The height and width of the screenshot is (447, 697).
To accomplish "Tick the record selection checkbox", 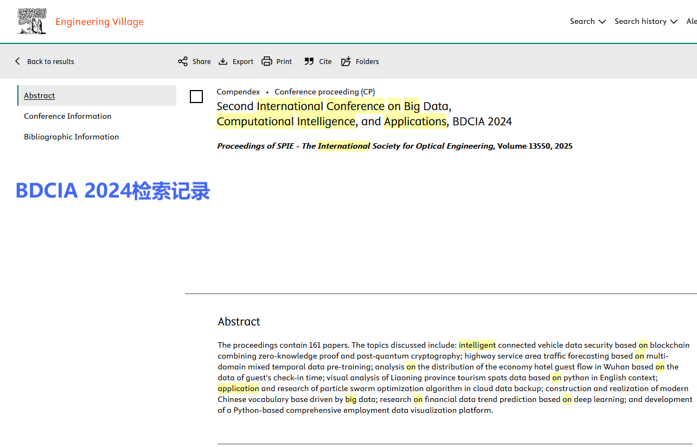I will [x=196, y=97].
